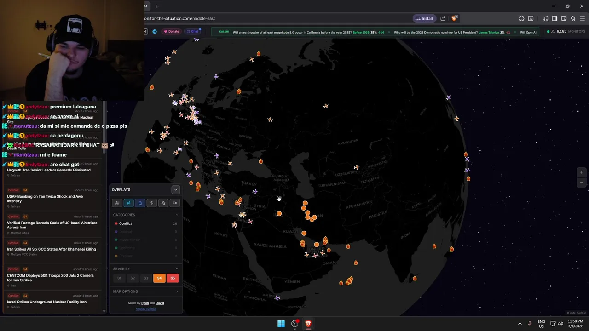
Task: Click the address bar URL
Action: (180, 18)
